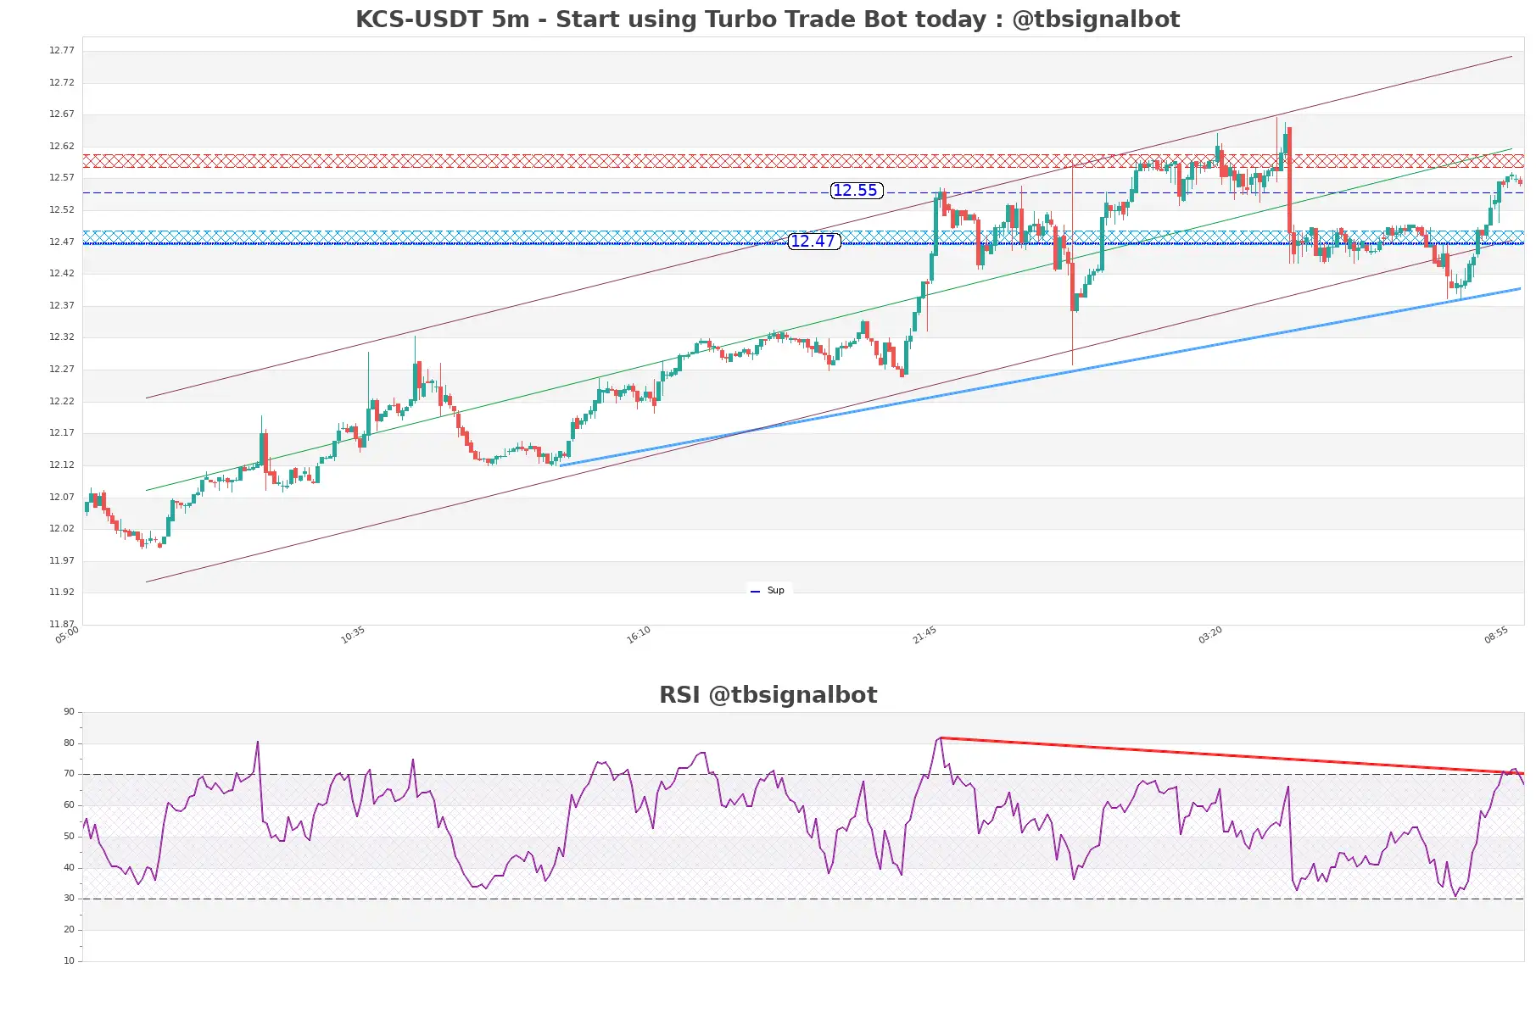Image resolution: width=1536 pixels, height=1024 pixels.
Task: Click the RSI 40 axis label
Action: pyautogui.click(x=69, y=868)
